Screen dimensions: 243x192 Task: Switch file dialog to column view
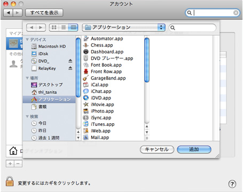73,27
